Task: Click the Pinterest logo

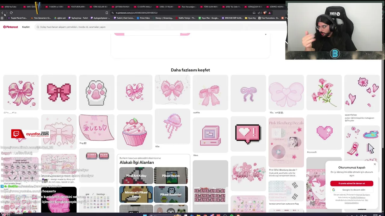Action: click(11, 27)
